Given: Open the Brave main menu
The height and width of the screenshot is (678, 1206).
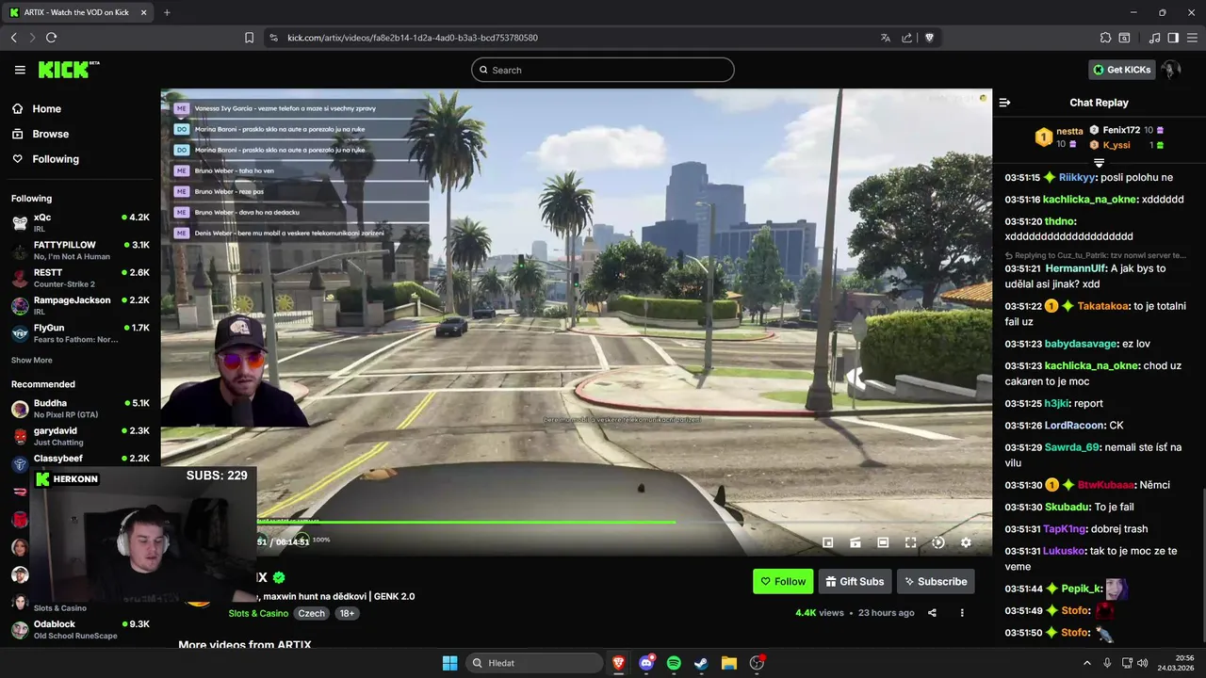Looking at the screenshot, I should 1192,38.
